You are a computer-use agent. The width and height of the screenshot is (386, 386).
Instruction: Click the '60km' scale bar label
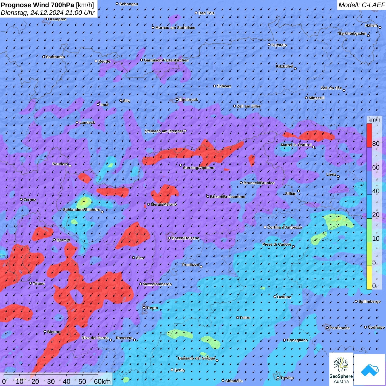[102, 382]
